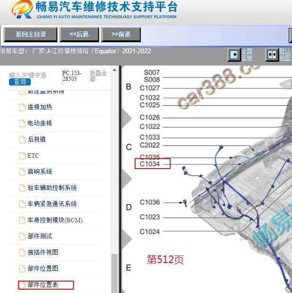Click connector label C1024 in diagram
The image size is (292, 293).
coord(150,232)
